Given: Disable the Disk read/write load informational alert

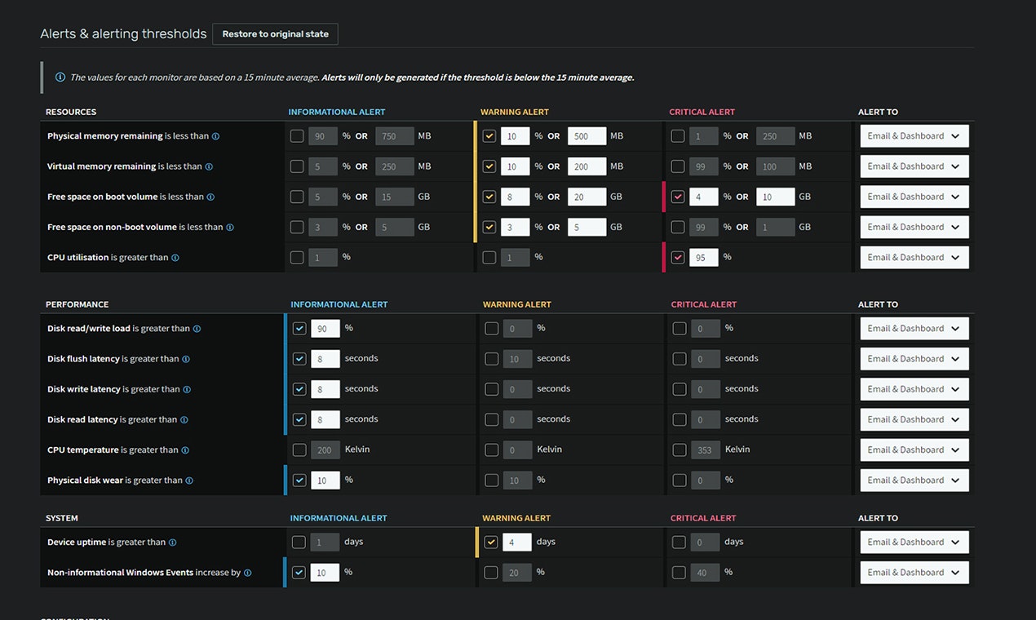Looking at the screenshot, I should point(299,328).
